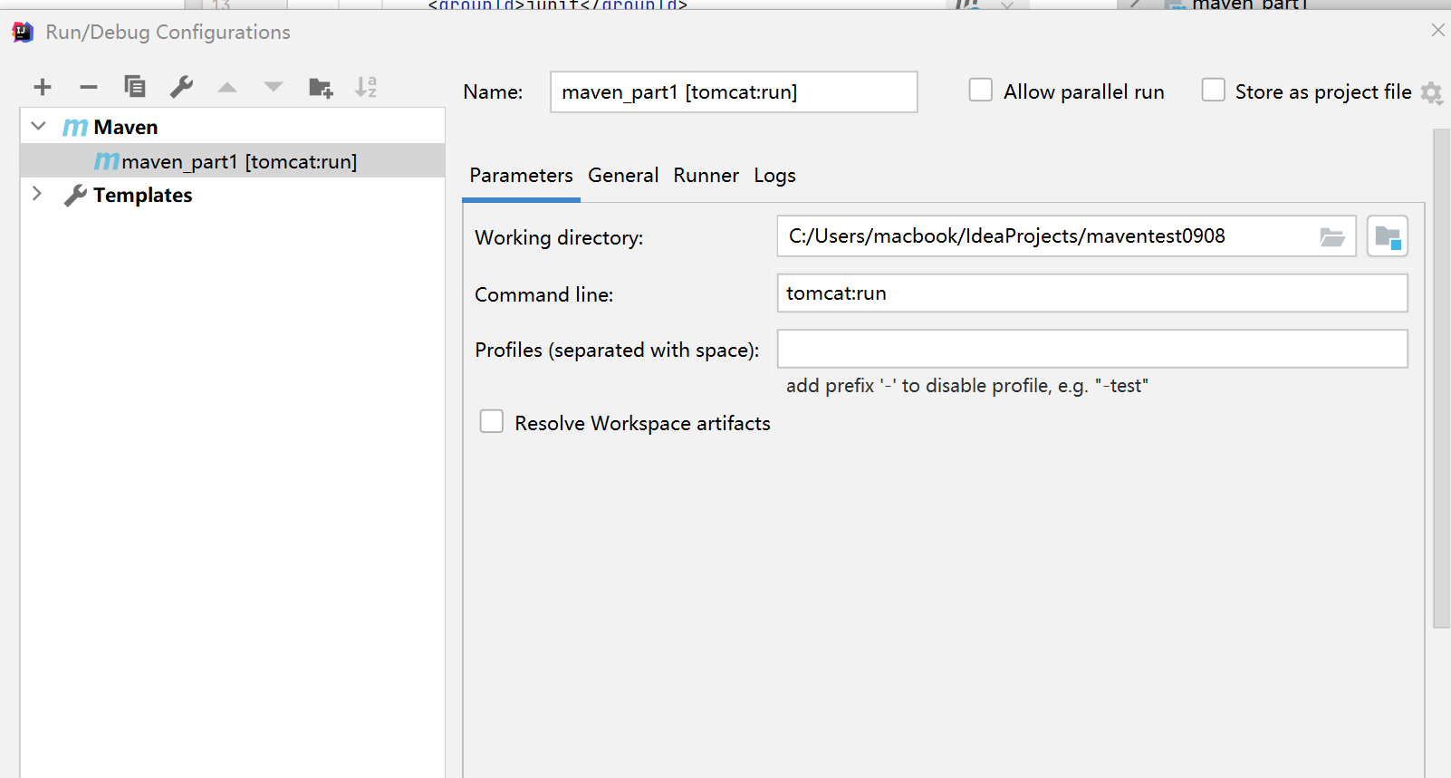Close the Run/Debug Configurations dialog
The height and width of the screenshot is (778, 1451).
(1437, 31)
